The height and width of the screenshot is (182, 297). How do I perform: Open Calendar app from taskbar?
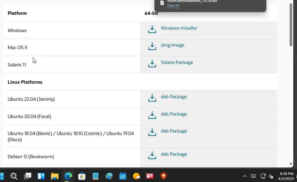pyautogui.click(x=123, y=176)
